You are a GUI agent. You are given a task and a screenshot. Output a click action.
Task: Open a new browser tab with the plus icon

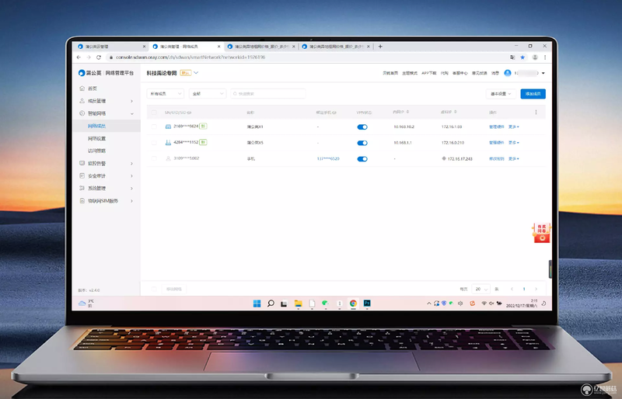(x=380, y=47)
